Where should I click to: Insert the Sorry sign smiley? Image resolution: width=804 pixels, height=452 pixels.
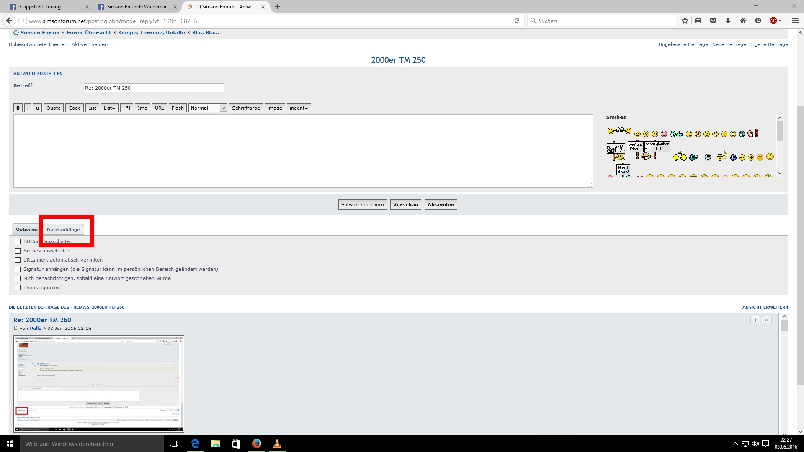pos(616,152)
